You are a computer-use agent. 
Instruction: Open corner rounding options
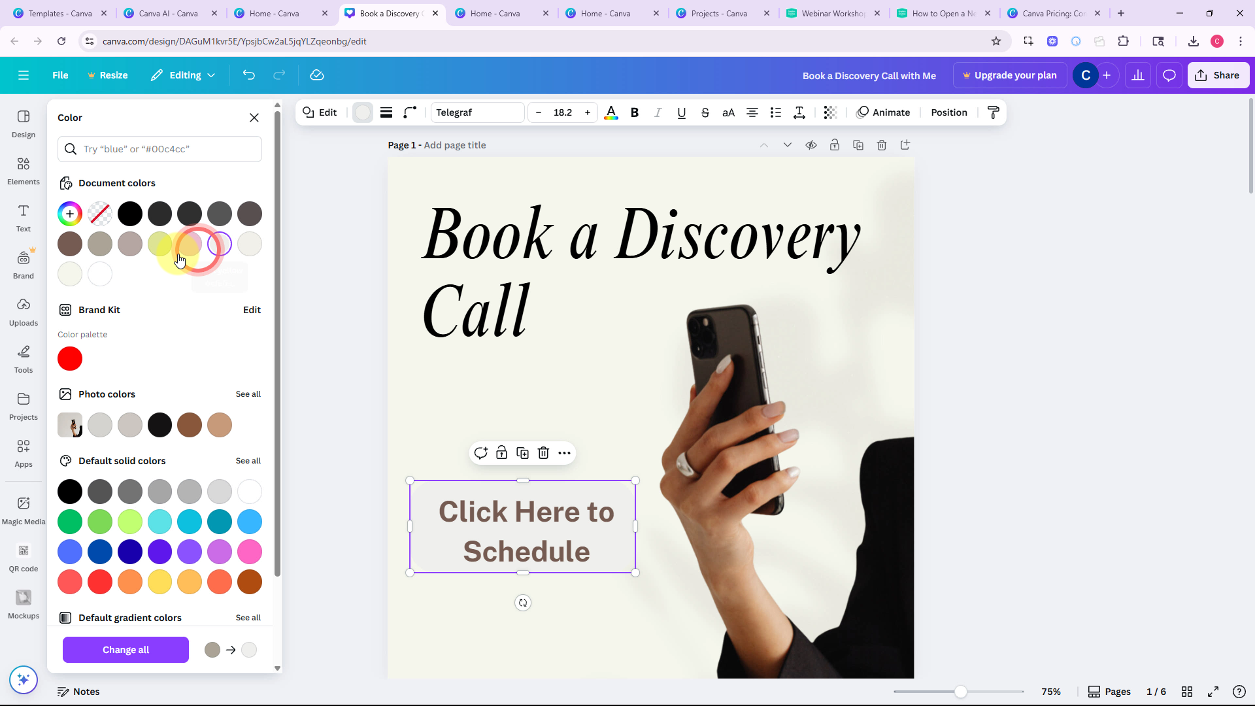[x=410, y=112]
